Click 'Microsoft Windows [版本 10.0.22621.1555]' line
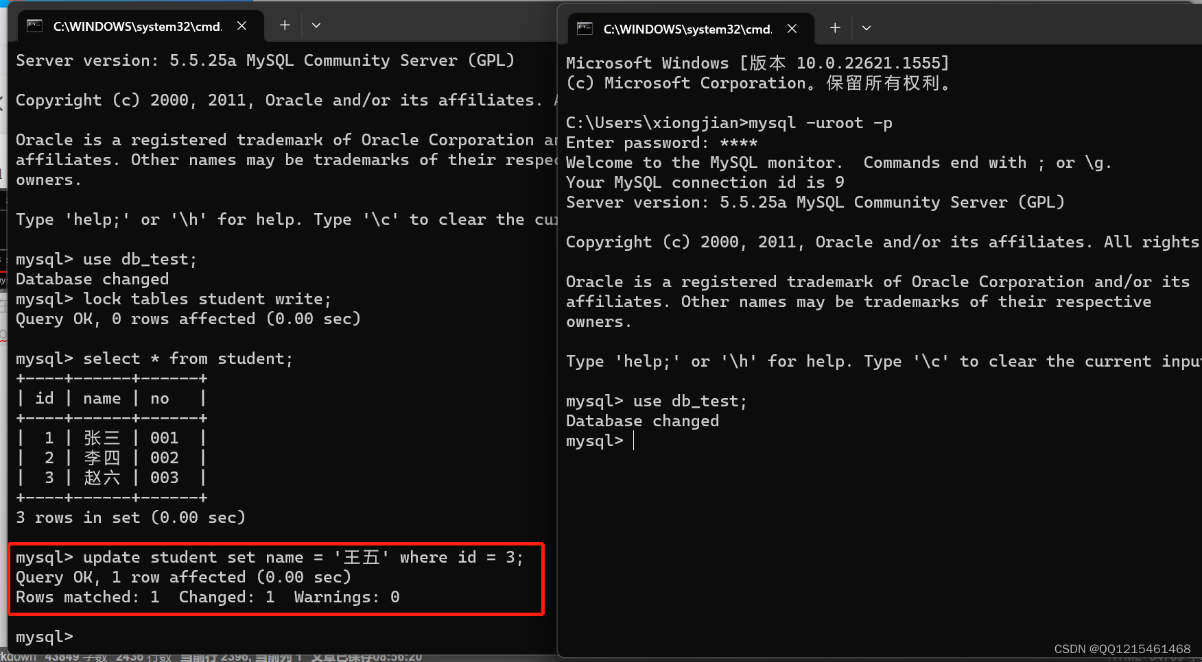1202x662 pixels. [x=758, y=64]
